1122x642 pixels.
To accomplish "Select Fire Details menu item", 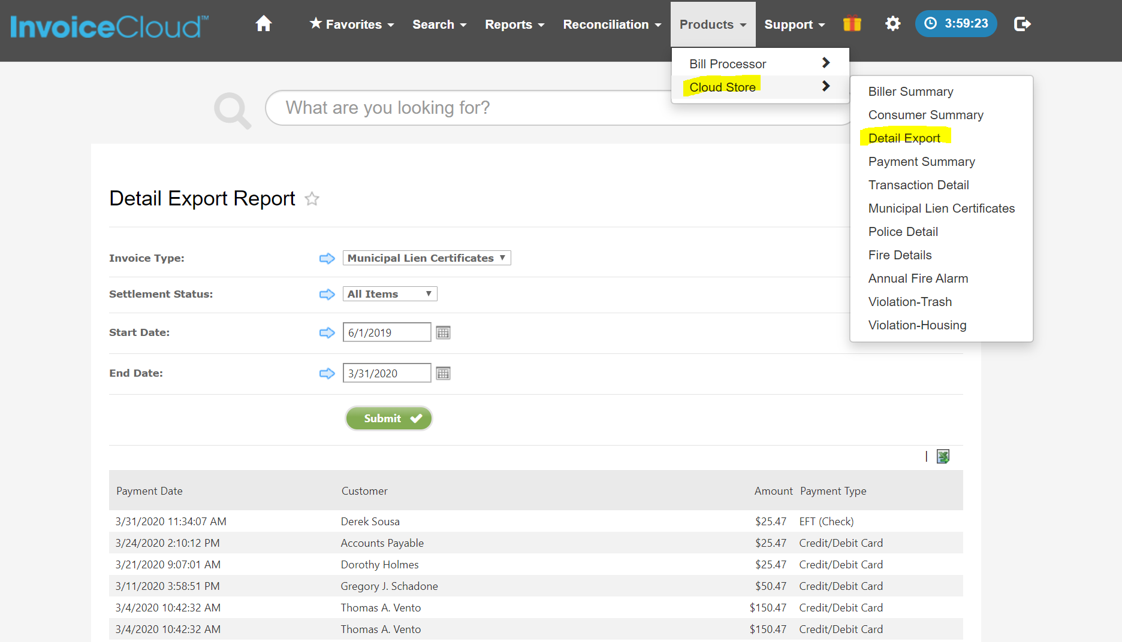I will tap(900, 255).
